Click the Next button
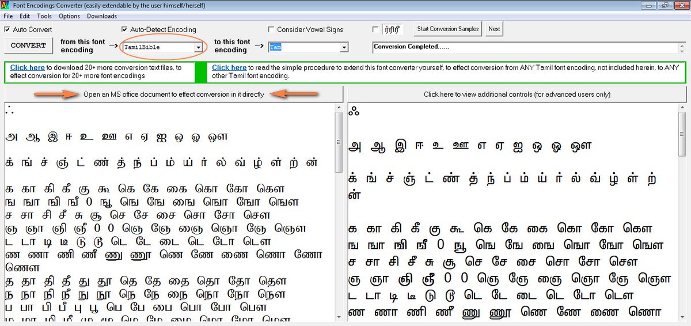 (x=494, y=29)
